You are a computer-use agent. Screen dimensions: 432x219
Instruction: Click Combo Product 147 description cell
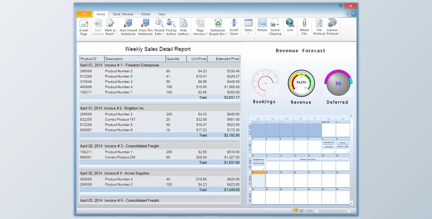(x=121, y=119)
